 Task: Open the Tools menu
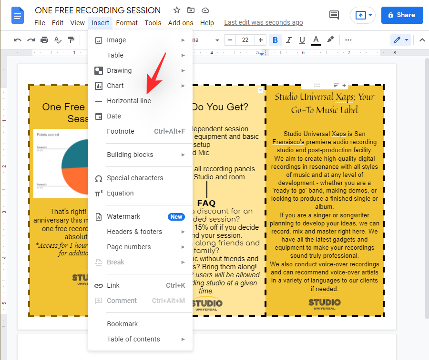[153, 23]
